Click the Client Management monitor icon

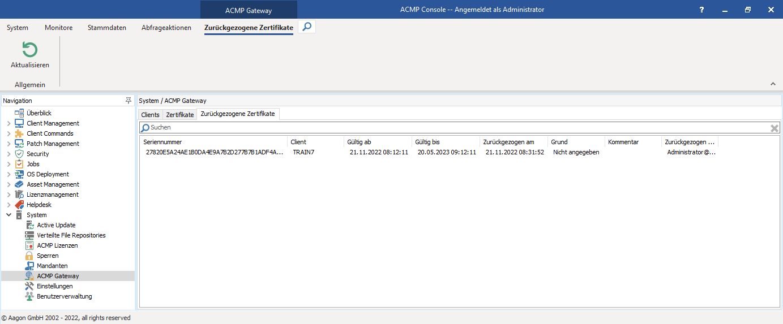(19, 123)
